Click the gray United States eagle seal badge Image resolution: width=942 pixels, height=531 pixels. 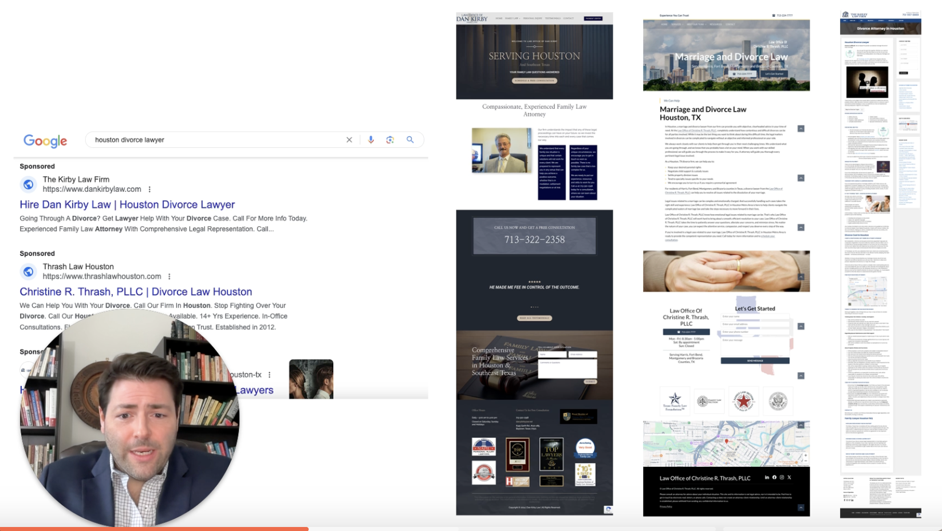coord(778,401)
